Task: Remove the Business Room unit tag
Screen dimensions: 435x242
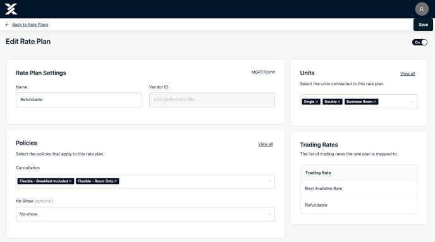Action: 375,102
